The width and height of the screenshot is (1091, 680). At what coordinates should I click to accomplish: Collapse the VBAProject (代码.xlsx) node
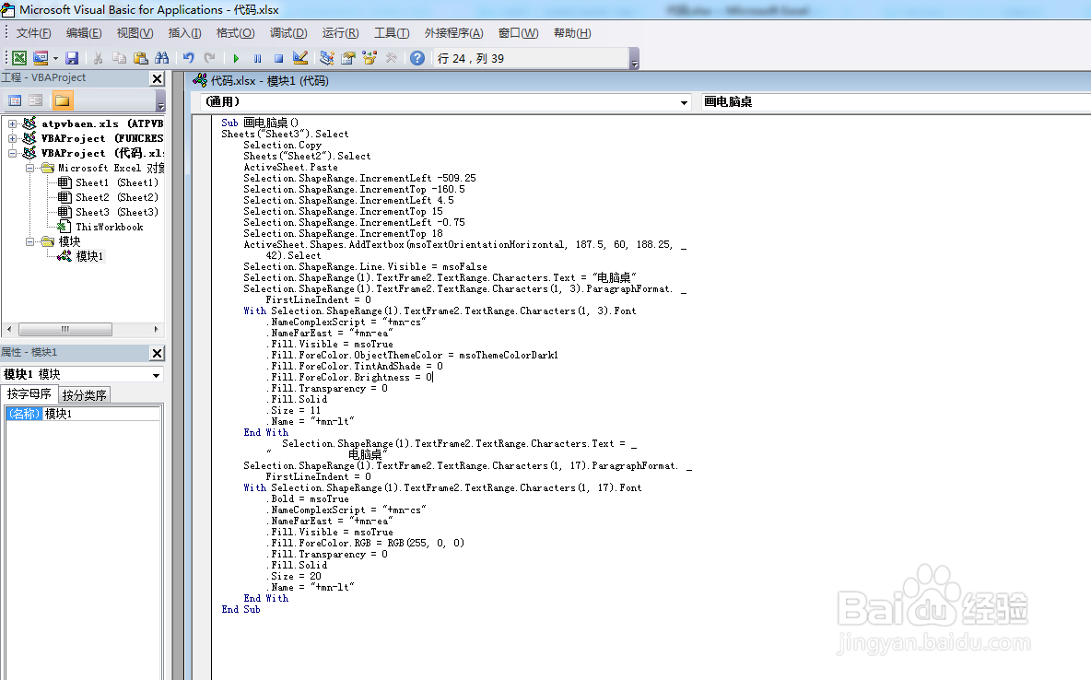[12, 153]
